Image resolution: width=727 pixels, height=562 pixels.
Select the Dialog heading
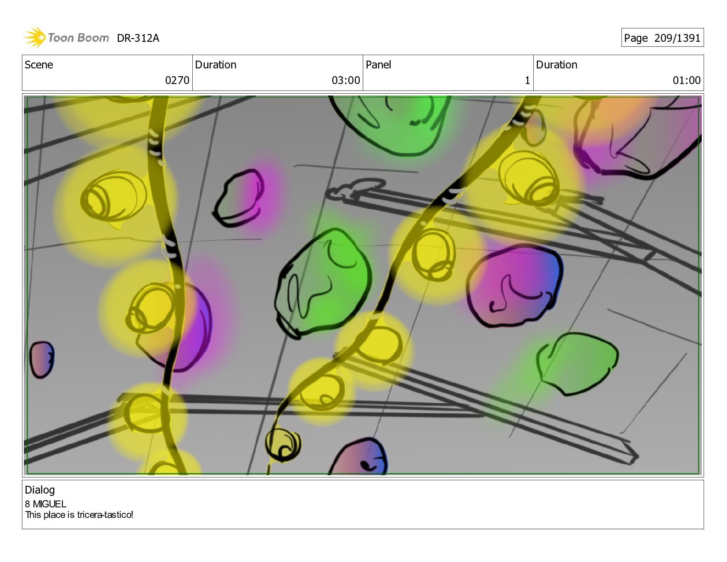40,490
